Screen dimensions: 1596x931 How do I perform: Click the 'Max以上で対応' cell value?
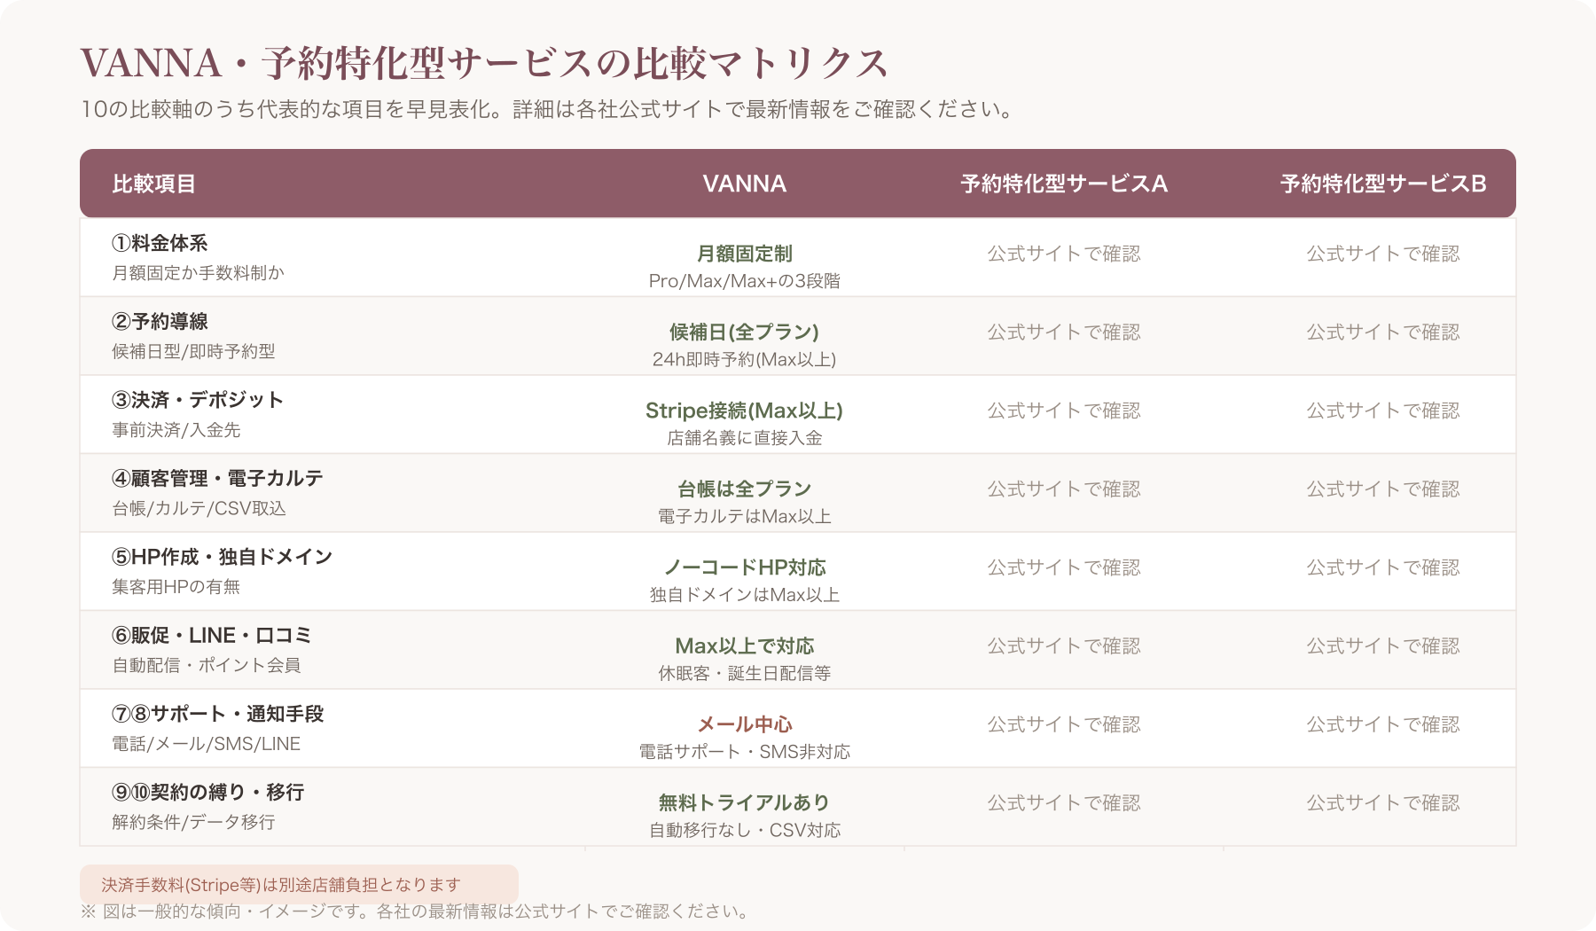(745, 645)
